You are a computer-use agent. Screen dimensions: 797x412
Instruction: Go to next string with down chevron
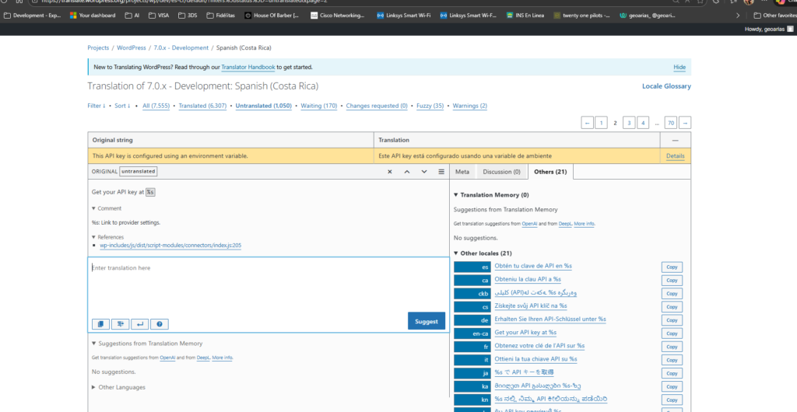424,172
